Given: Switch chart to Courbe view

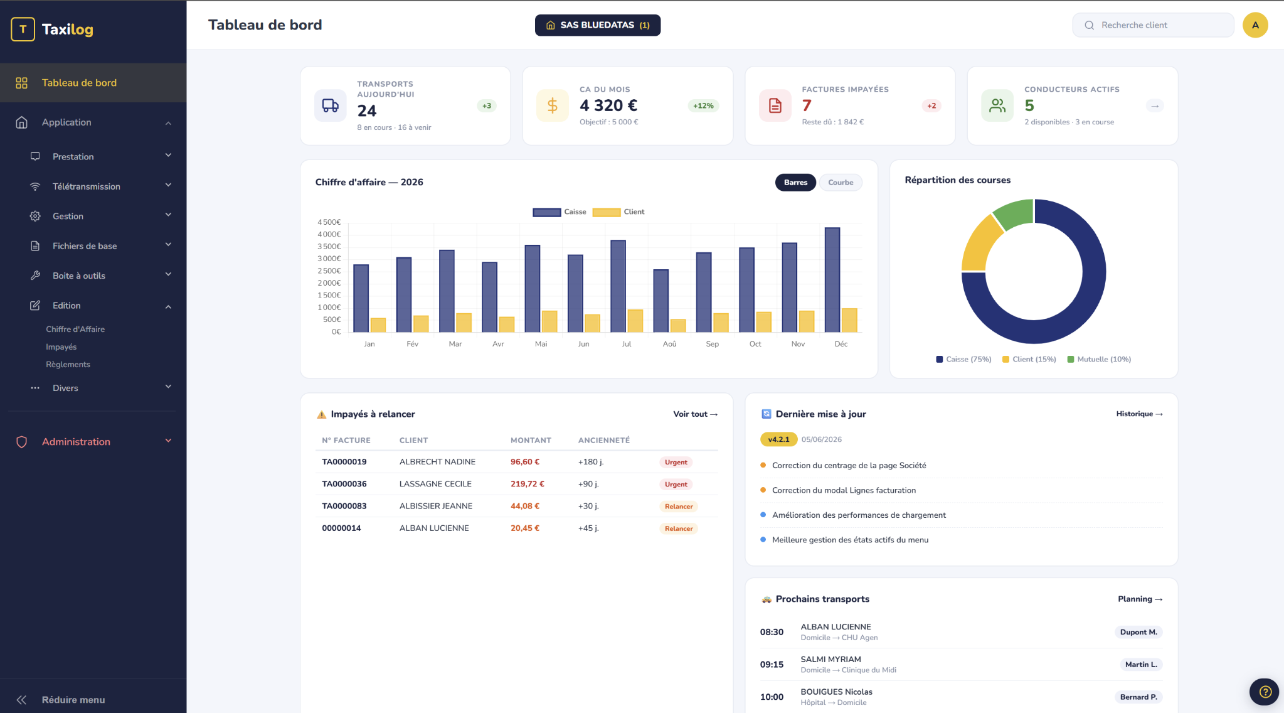Looking at the screenshot, I should pos(841,183).
